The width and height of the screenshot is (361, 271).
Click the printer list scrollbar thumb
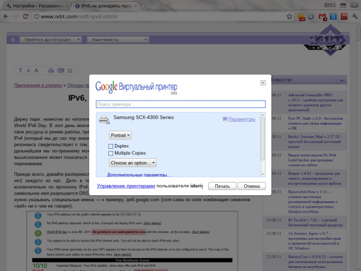(263, 139)
